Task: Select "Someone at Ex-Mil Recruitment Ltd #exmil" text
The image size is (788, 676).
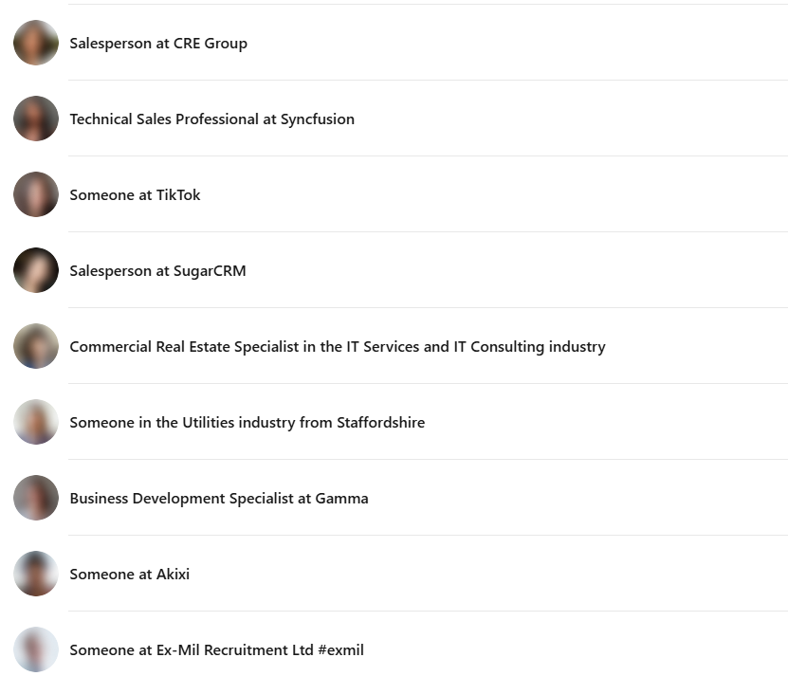Action: pos(216,650)
